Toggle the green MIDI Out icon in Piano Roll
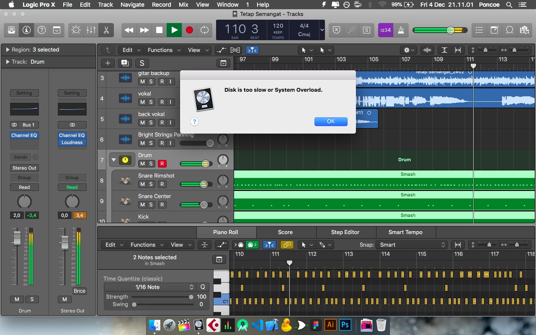This screenshot has height=335, width=536. coord(252,245)
